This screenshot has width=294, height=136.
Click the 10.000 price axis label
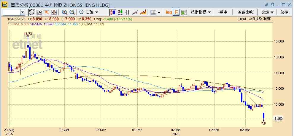279,104
